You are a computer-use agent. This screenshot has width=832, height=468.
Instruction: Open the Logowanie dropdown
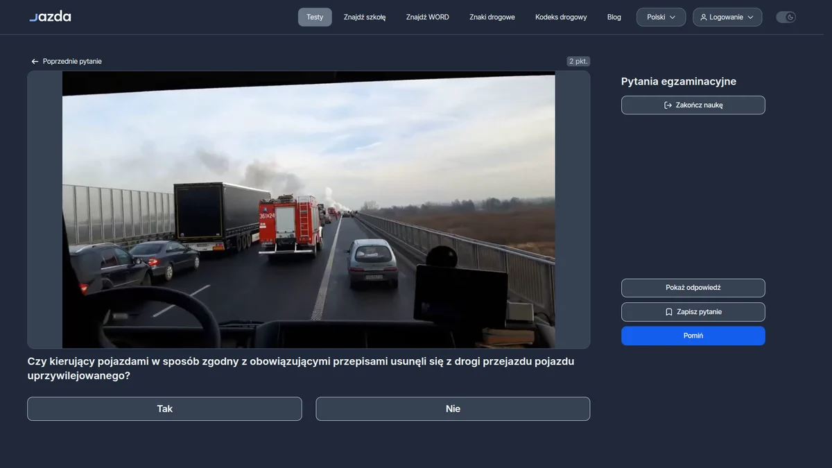(x=727, y=17)
